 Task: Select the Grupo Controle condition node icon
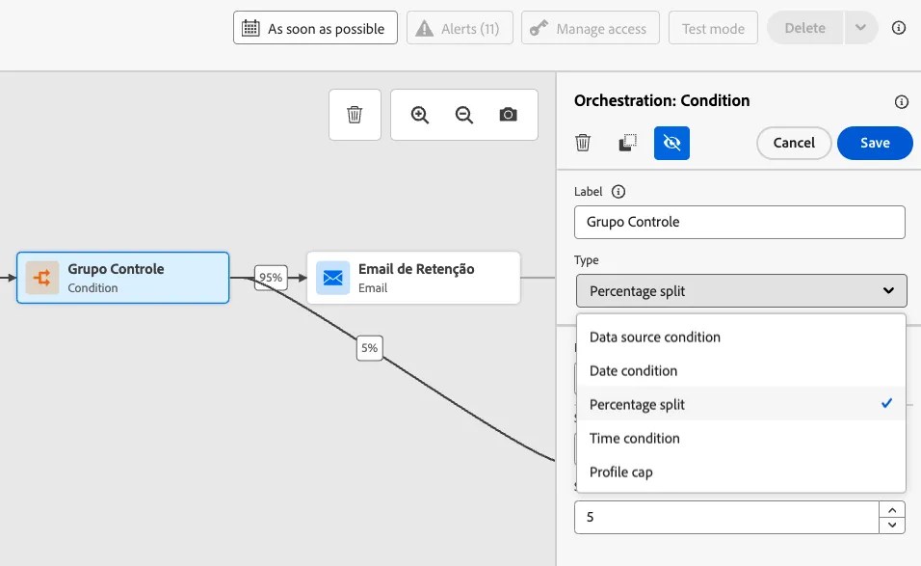coord(42,278)
